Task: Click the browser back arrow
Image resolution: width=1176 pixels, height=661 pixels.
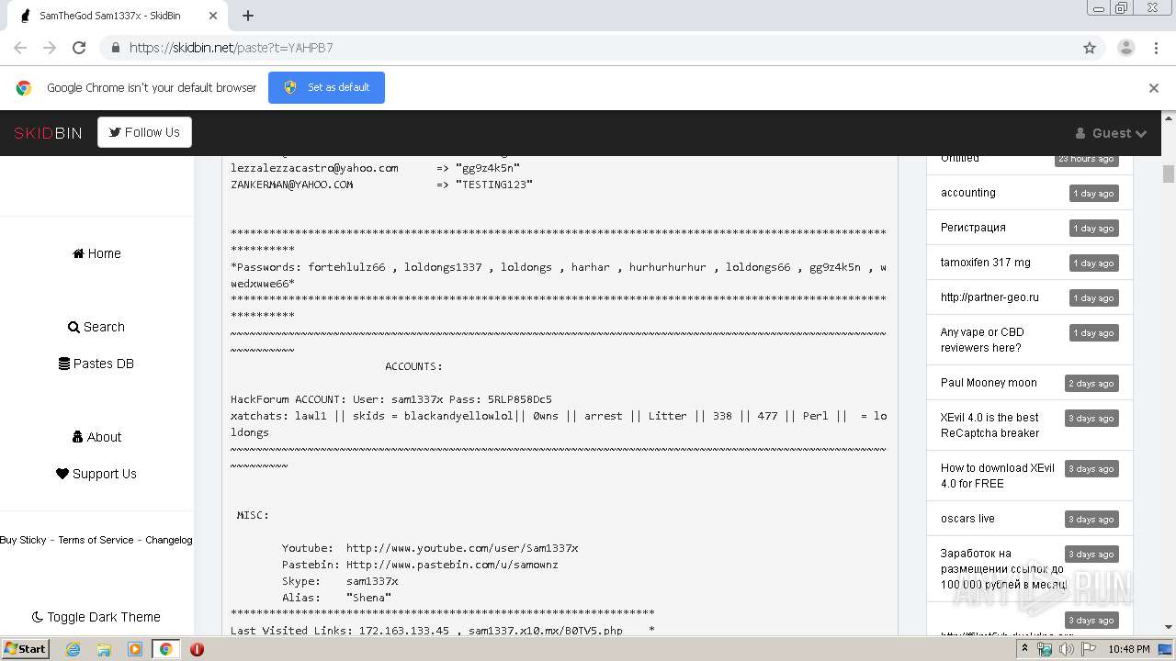Action: [x=20, y=48]
